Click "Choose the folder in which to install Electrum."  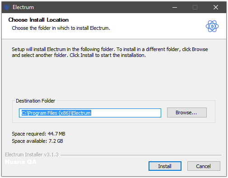(61, 28)
